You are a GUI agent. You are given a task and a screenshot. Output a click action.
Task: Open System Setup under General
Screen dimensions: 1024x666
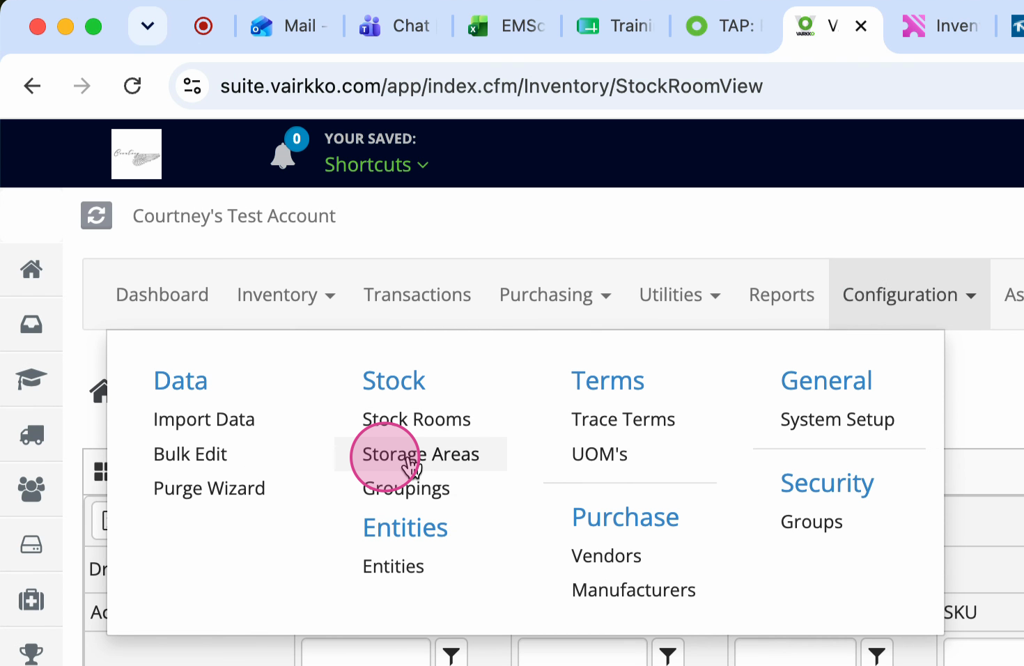click(837, 419)
